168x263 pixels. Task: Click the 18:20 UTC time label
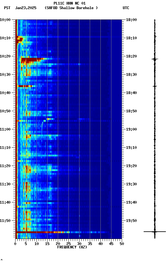tap(131, 56)
